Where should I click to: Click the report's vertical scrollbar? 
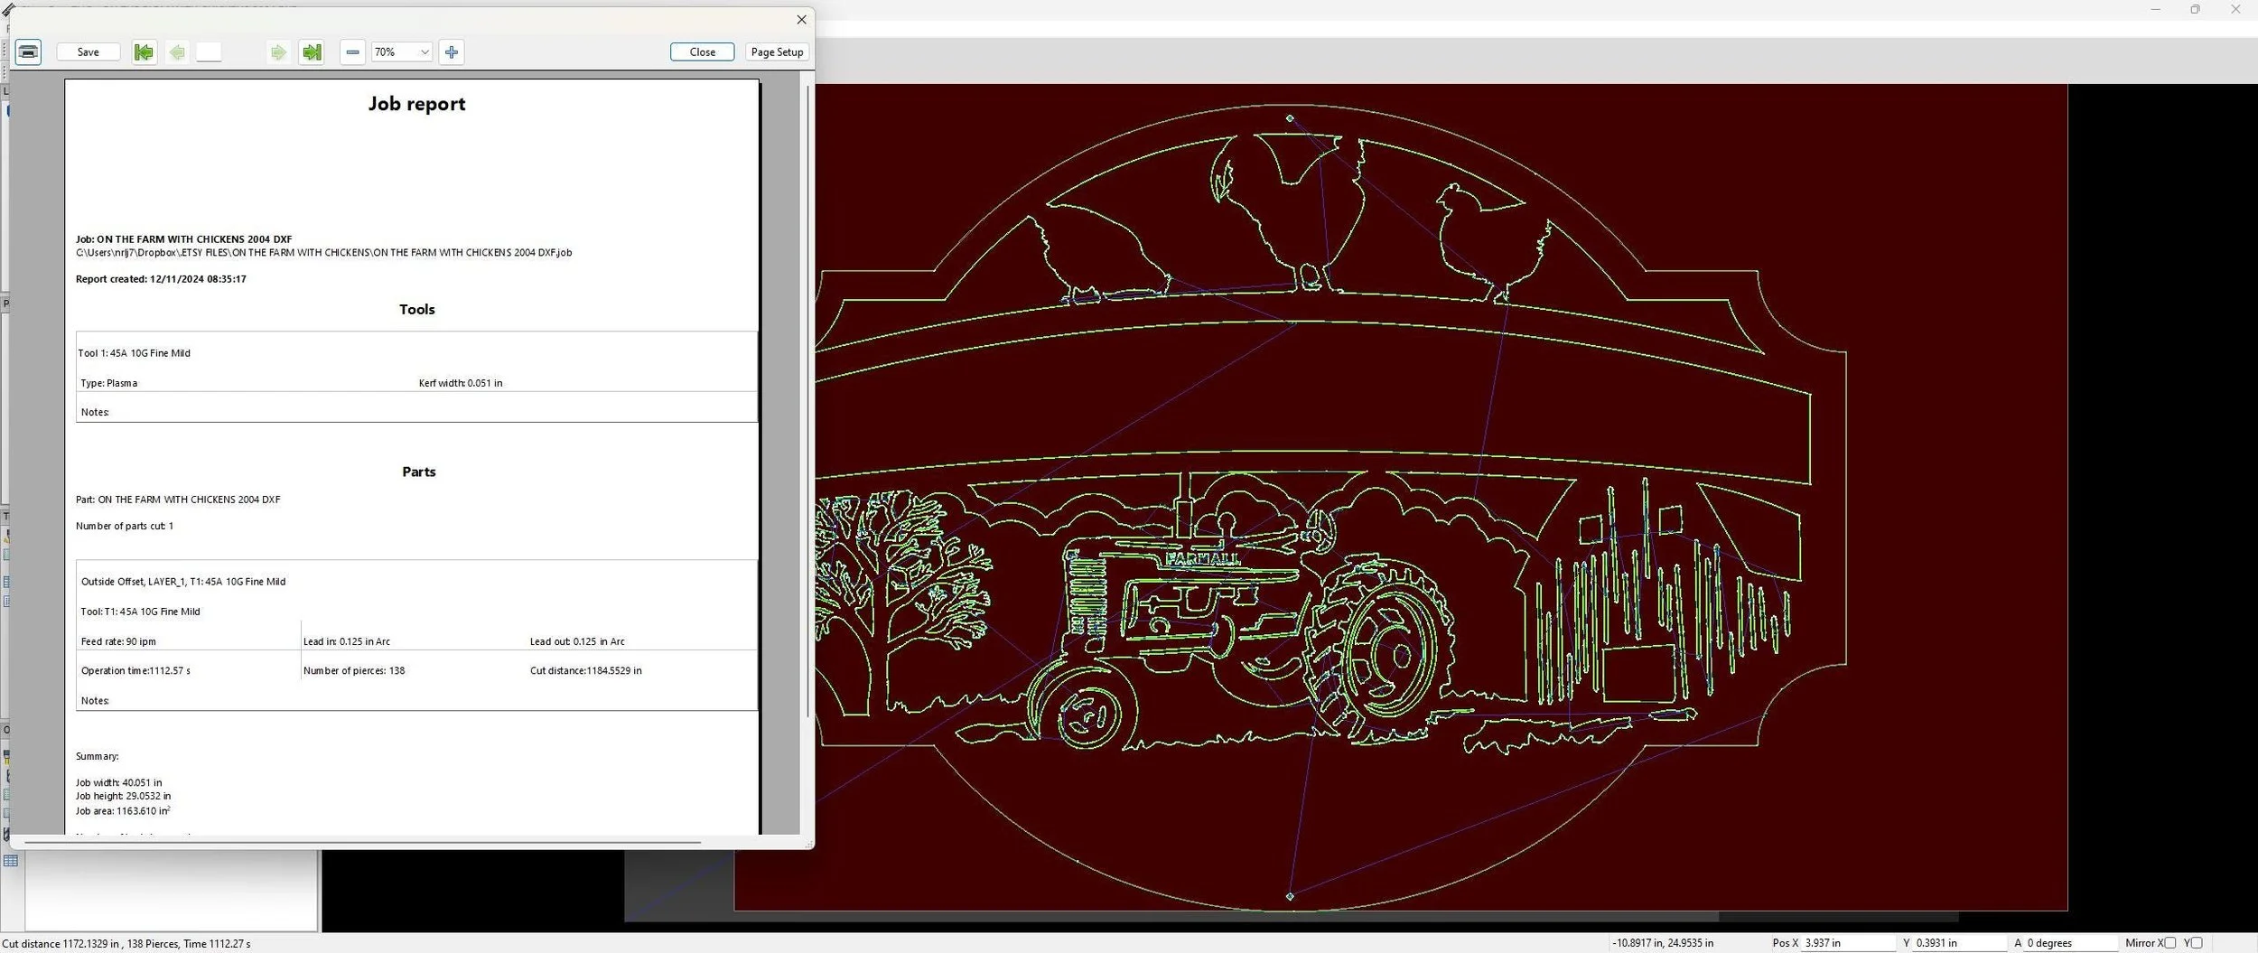pos(807,402)
